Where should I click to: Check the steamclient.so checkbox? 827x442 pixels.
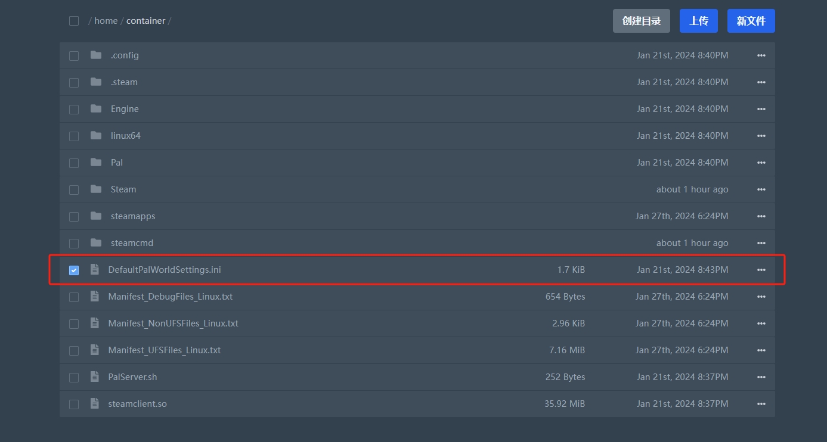click(x=74, y=404)
